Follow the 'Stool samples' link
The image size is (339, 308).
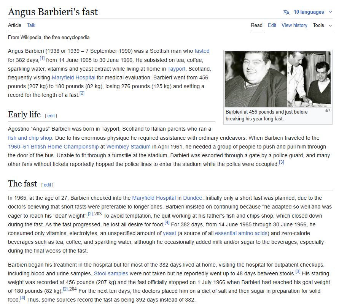click(x=111, y=273)
